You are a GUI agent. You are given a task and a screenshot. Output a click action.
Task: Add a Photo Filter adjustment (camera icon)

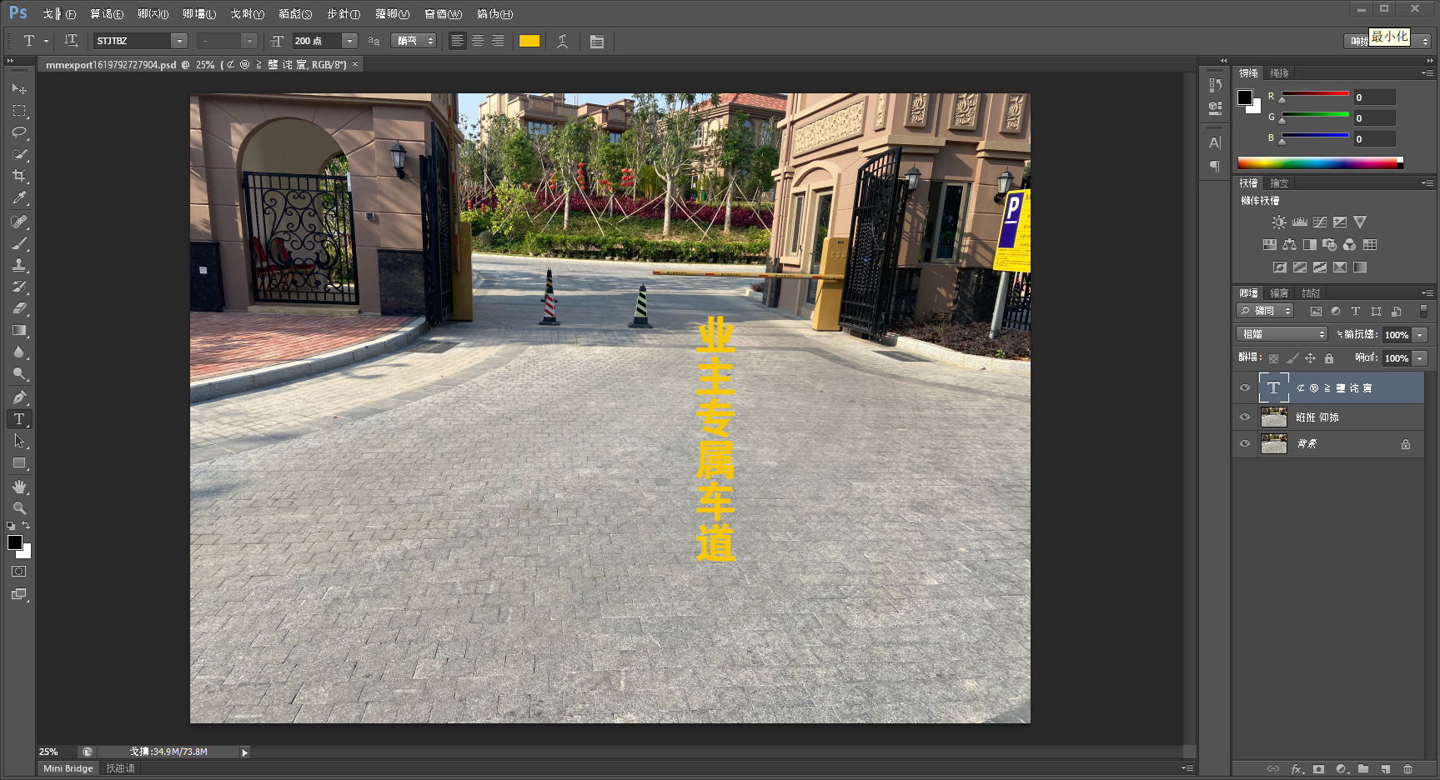[x=1330, y=245]
